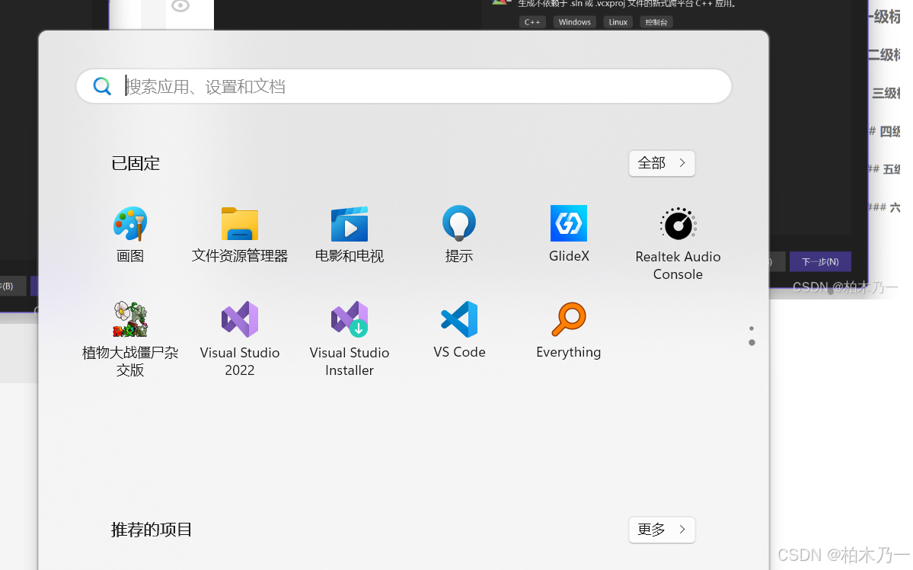
Task: Open the 提示 (Tips) app
Action: (459, 234)
